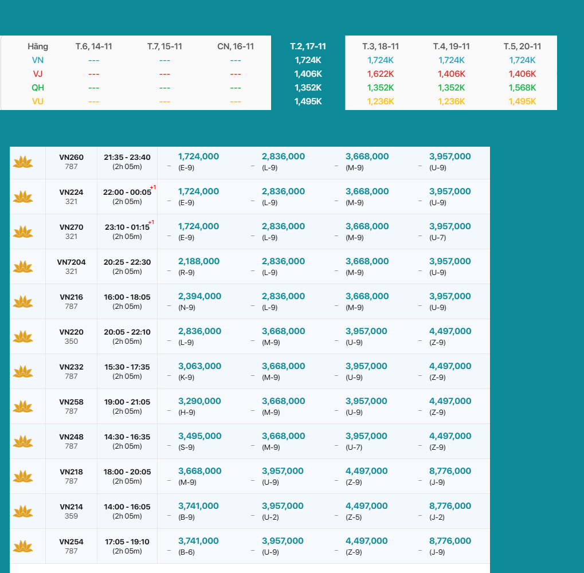Select the 2,188,000 fare for VN7204
Screen dimensions: 584x573
(198, 261)
